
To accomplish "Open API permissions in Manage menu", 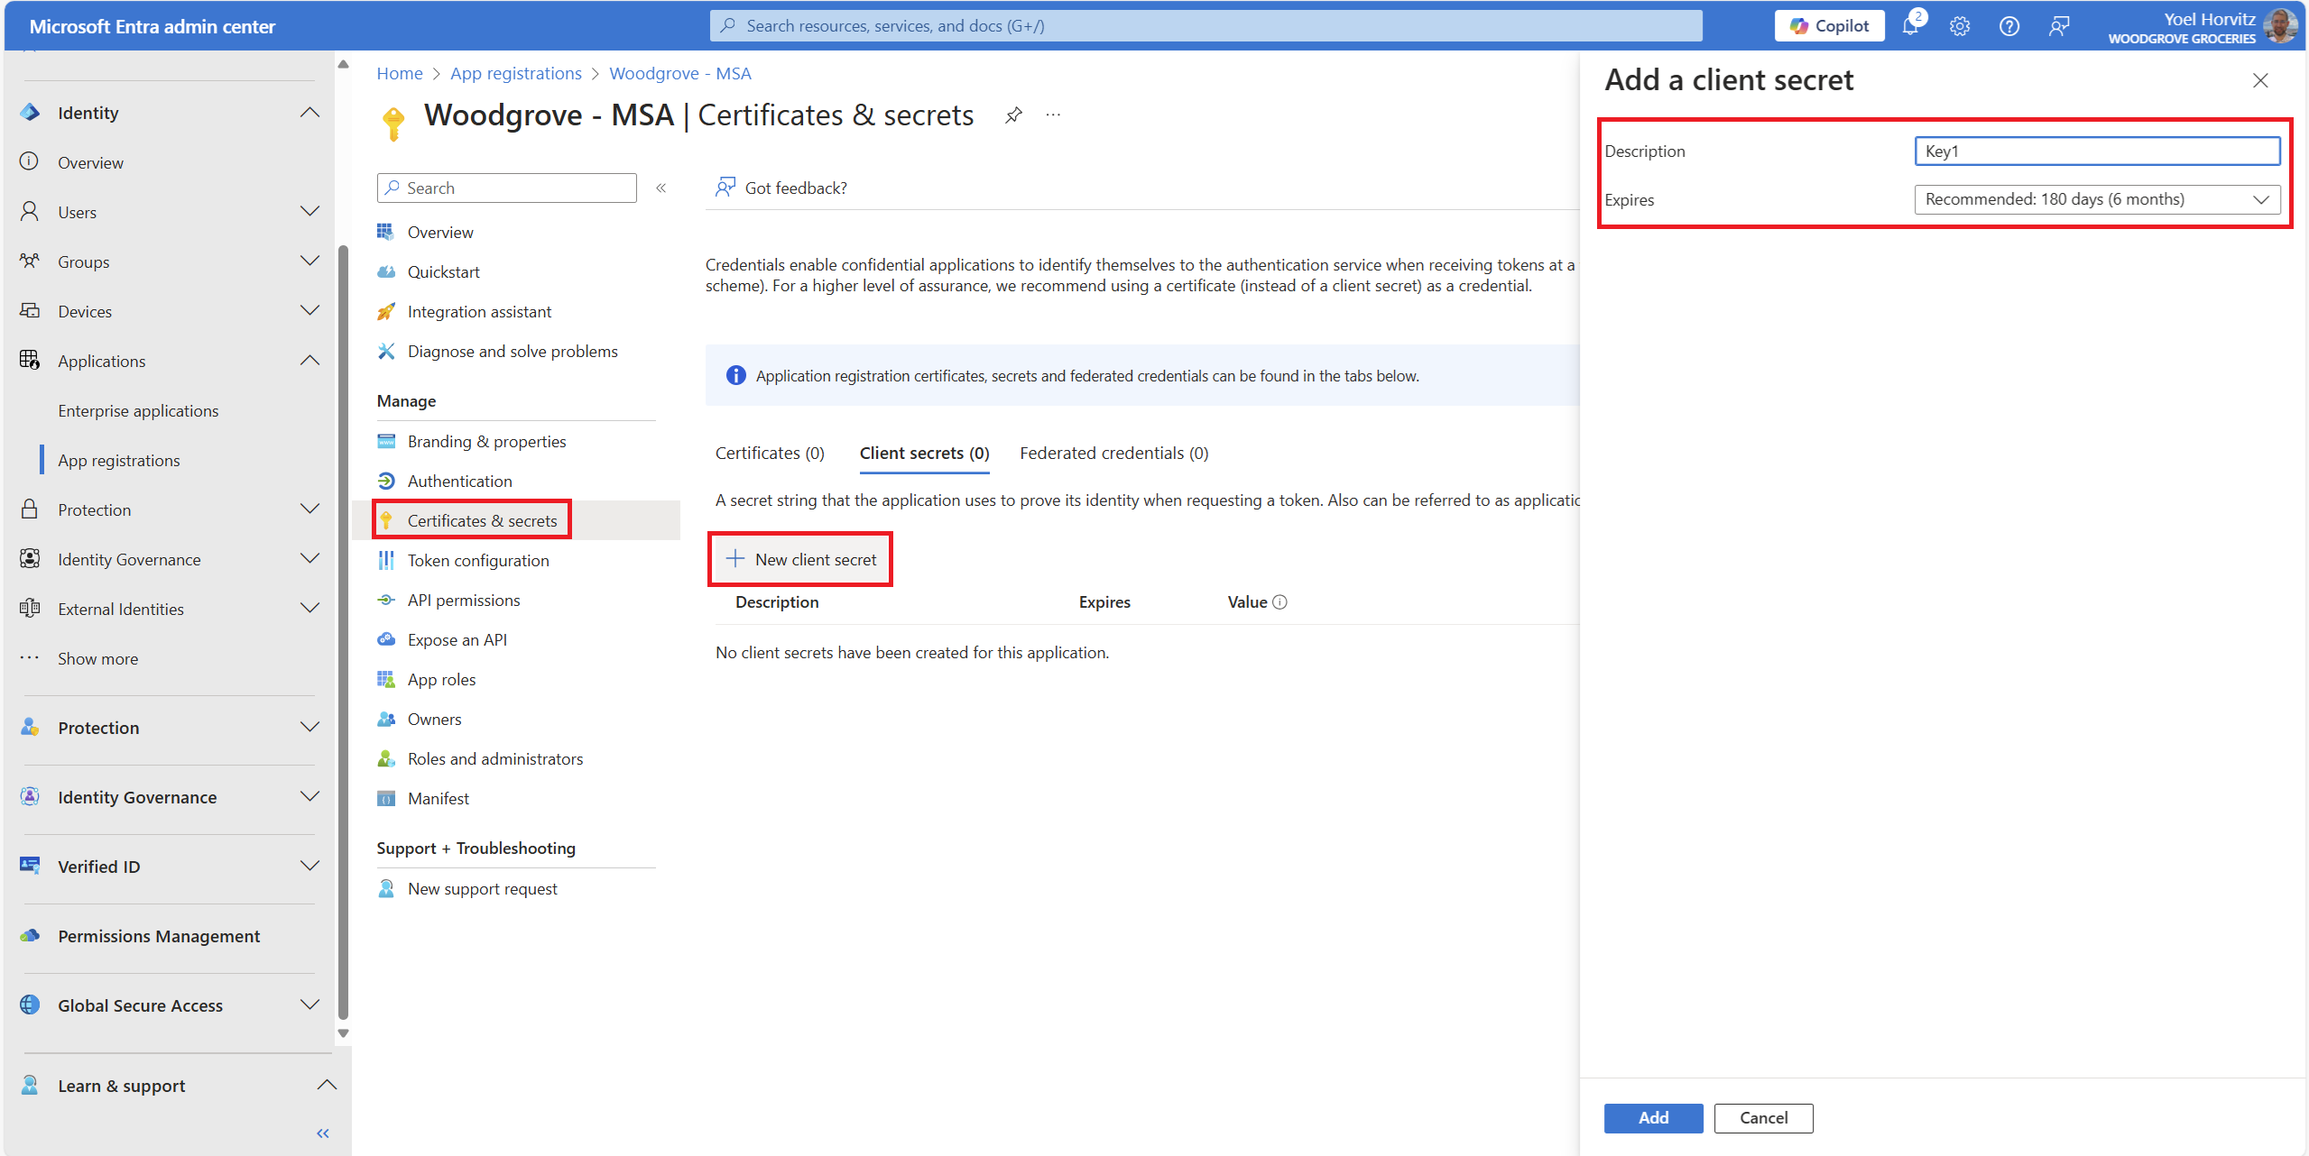I will 464,600.
